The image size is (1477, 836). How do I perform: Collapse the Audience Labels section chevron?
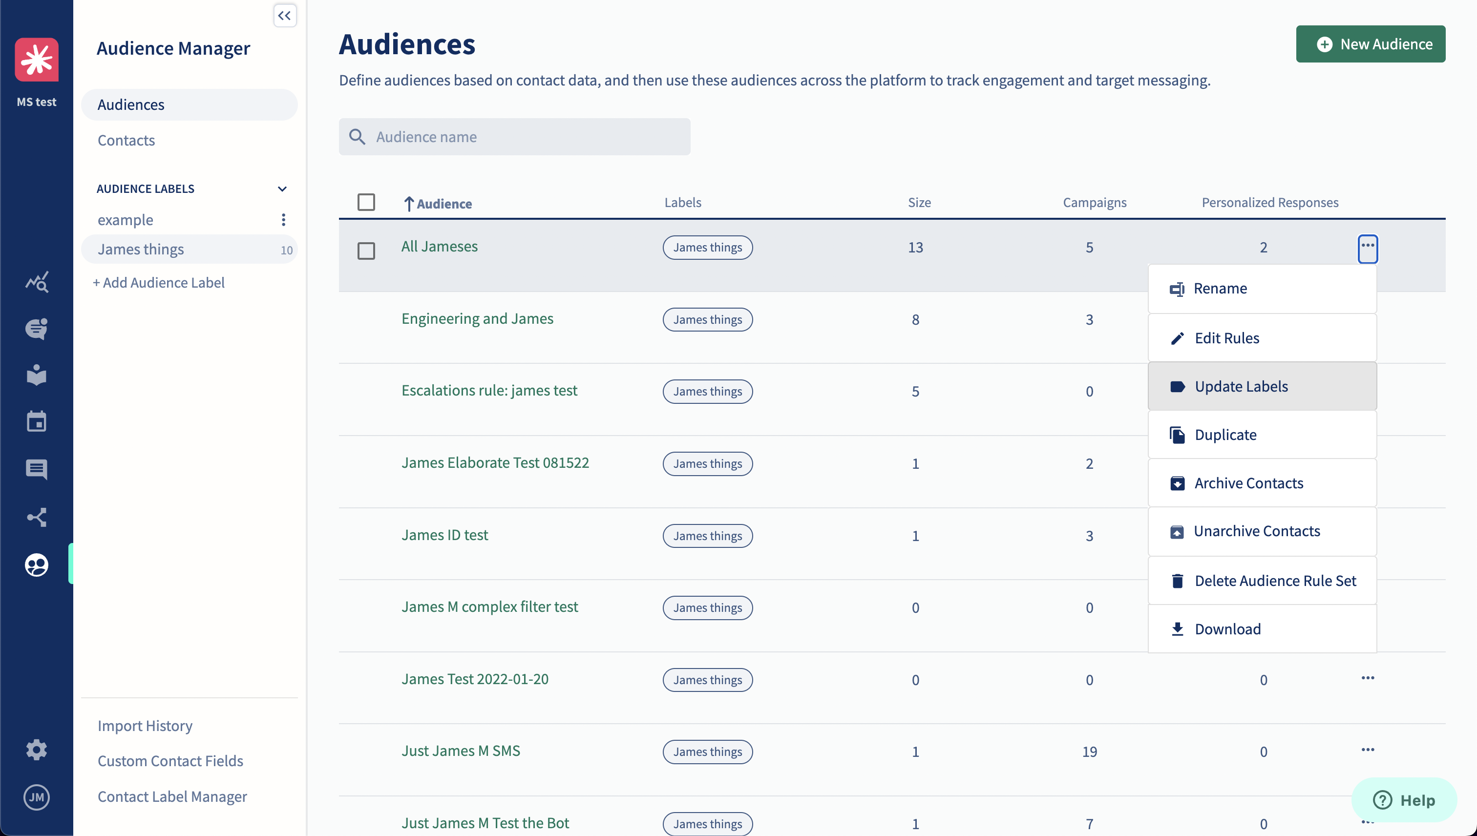point(282,189)
